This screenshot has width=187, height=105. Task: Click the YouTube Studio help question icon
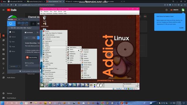point(167,10)
